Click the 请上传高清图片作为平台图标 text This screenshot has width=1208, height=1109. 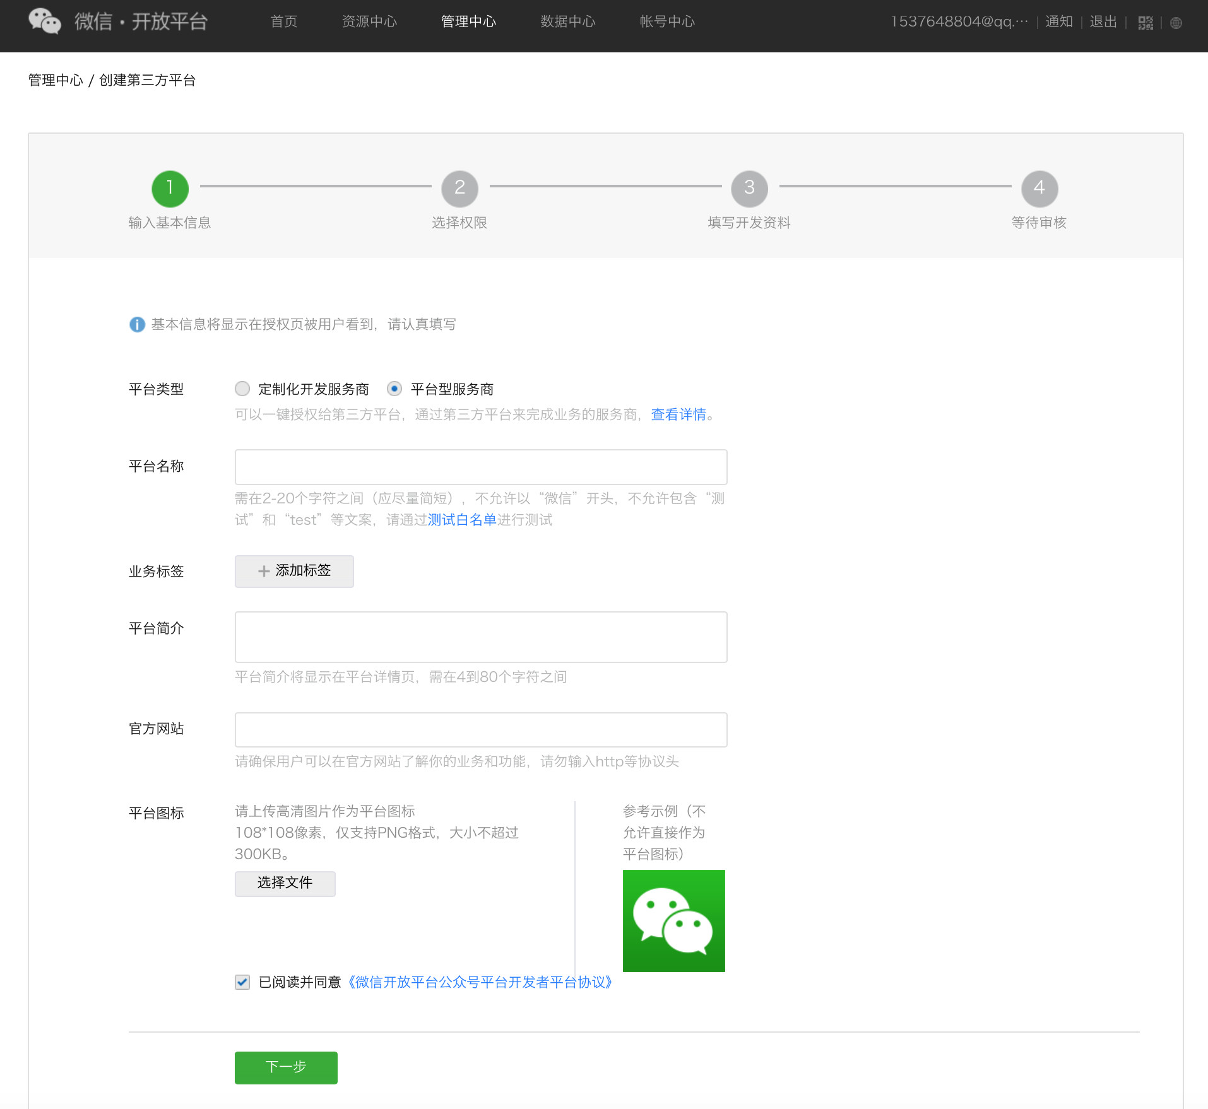tap(325, 811)
